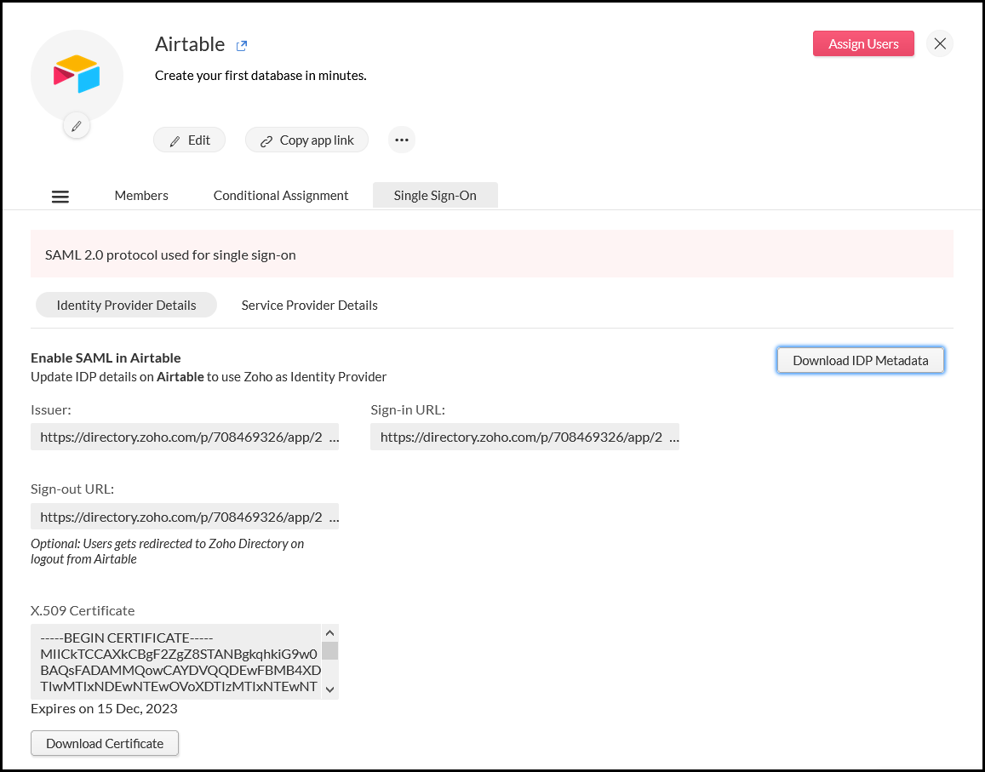The width and height of the screenshot is (985, 772).
Task: Open external link beside the Airtable title
Action: pyautogui.click(x=241, y=44)
